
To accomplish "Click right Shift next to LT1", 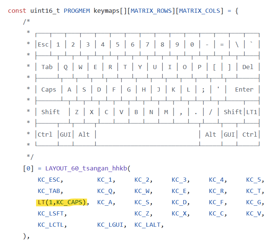I will [x=233, y=112].
